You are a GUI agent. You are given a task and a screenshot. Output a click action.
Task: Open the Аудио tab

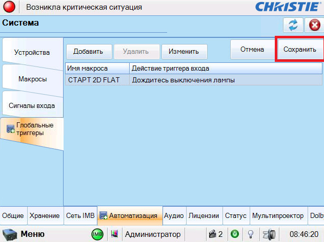pos(174,215)
